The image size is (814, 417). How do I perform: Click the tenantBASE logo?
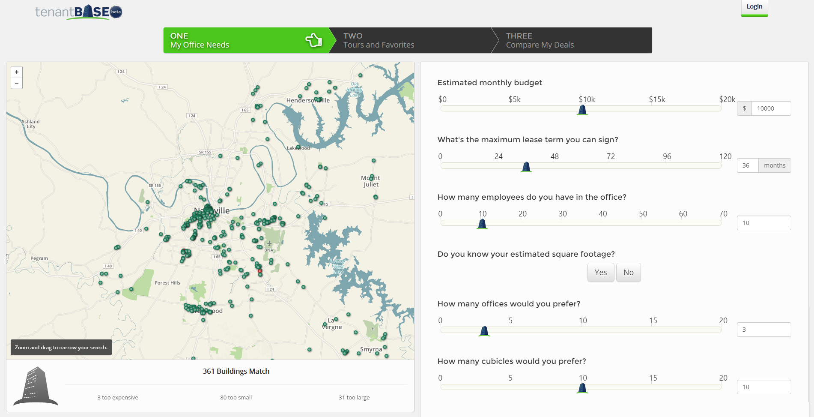coord(79,12)
